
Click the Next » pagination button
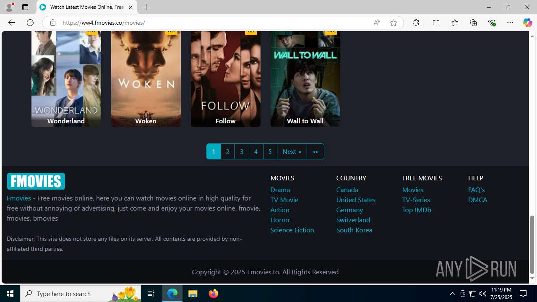[292, 151]
